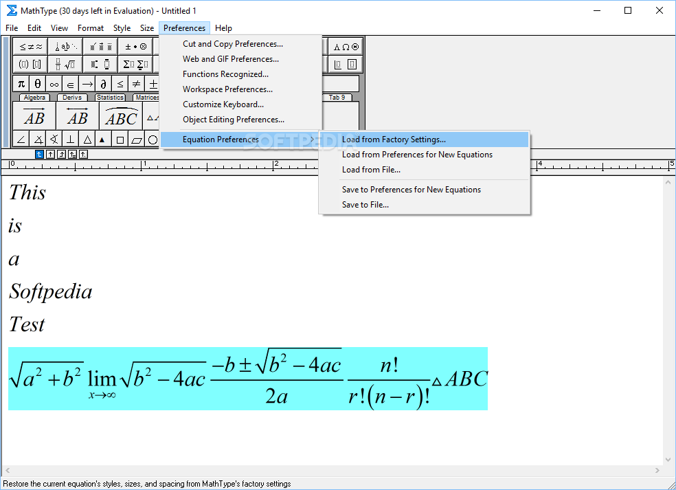The width and height of the screenshot is (676, 490).
Task: Insert the spherical angle symbol
Action: click(54, 140)
